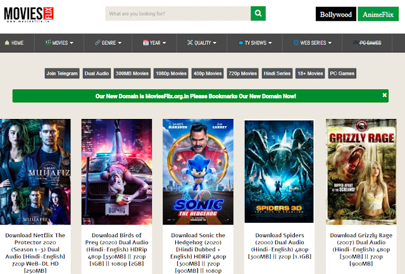Expand the Genre dropdown arrow
The height and width of the screenshot is (274, 405).
click(120, 43)
